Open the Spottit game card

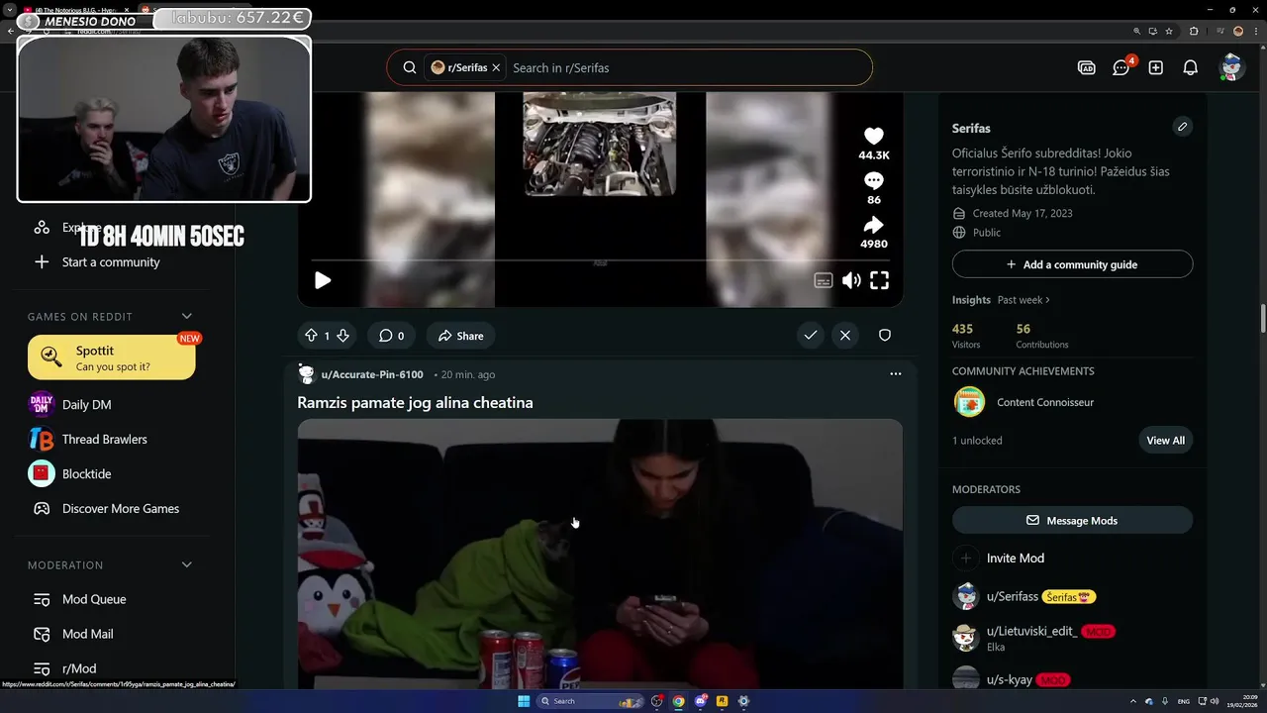coord(112,357)
